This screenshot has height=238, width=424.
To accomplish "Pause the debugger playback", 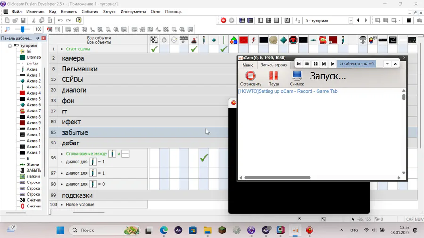I will [315, 64].
